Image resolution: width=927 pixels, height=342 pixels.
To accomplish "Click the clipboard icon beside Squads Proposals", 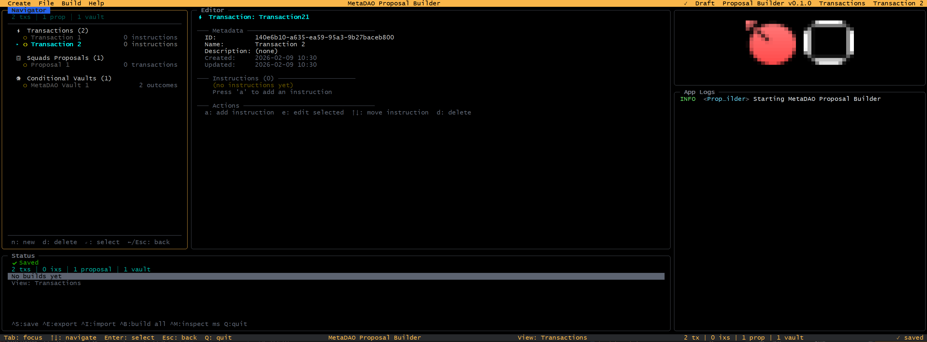I will 18,58.
